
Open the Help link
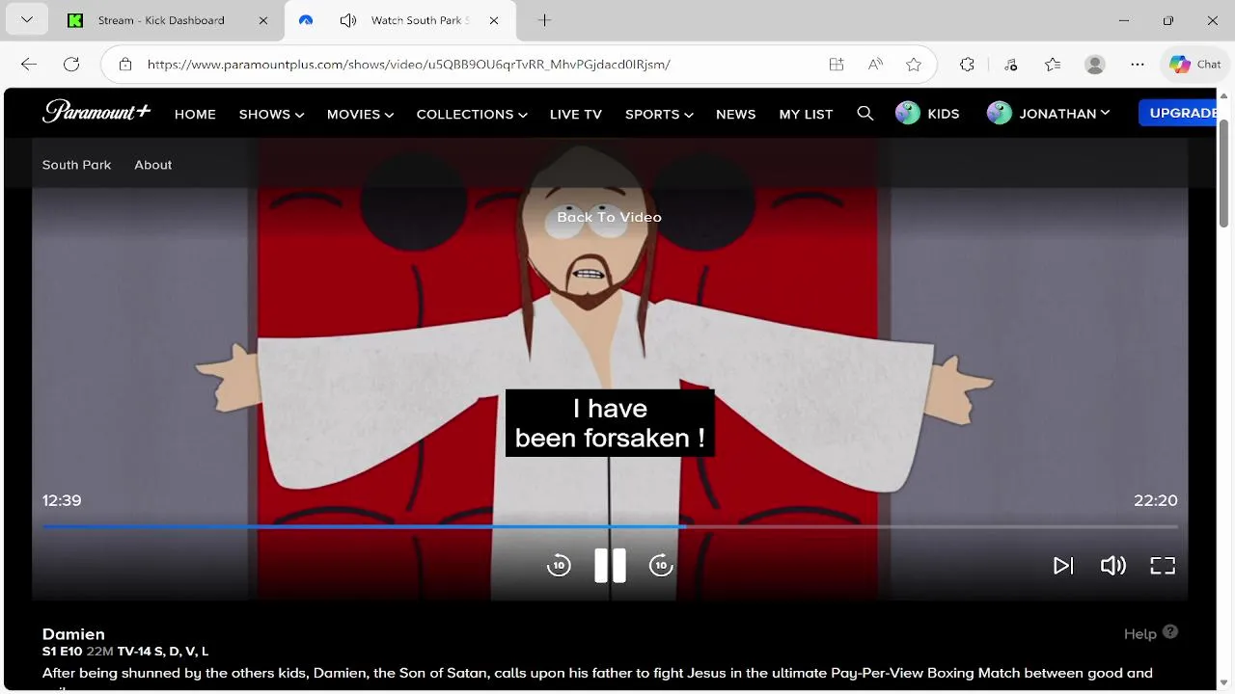(1139, 633)
